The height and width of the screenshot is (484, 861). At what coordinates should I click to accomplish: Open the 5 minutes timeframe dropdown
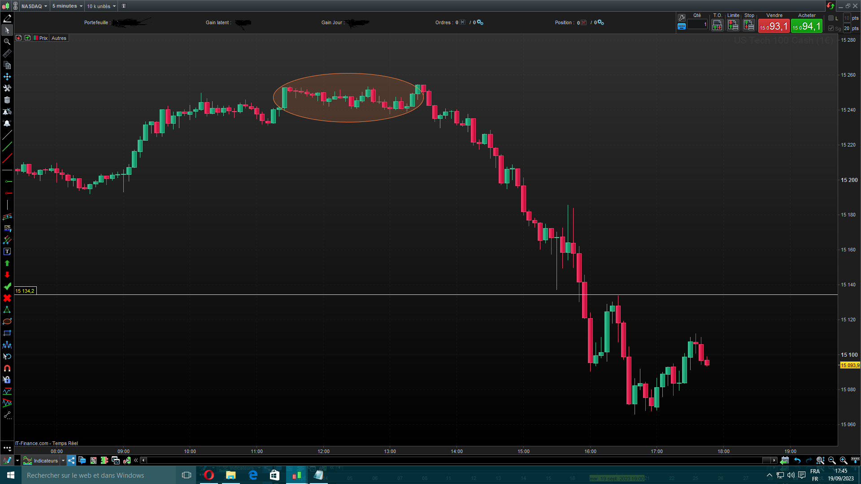click(67, 6)
